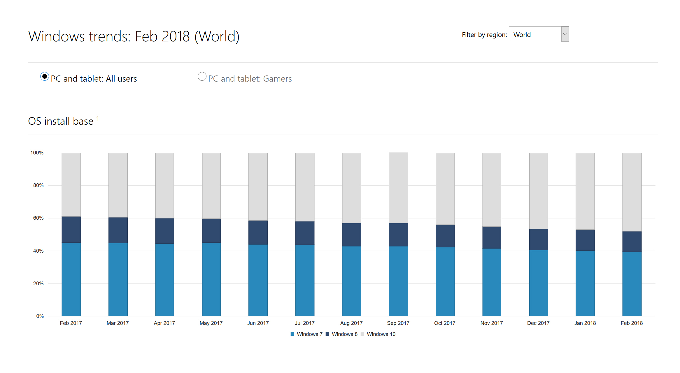The width and height of the screenshot is (680, 373).
Task: Click the 'Feb 2017' axis label
Action: coord(71,323)
